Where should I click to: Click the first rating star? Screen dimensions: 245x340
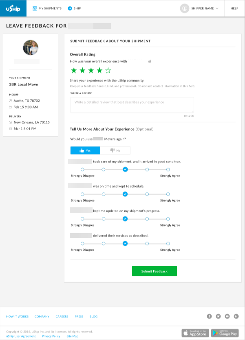click(74, 70)
